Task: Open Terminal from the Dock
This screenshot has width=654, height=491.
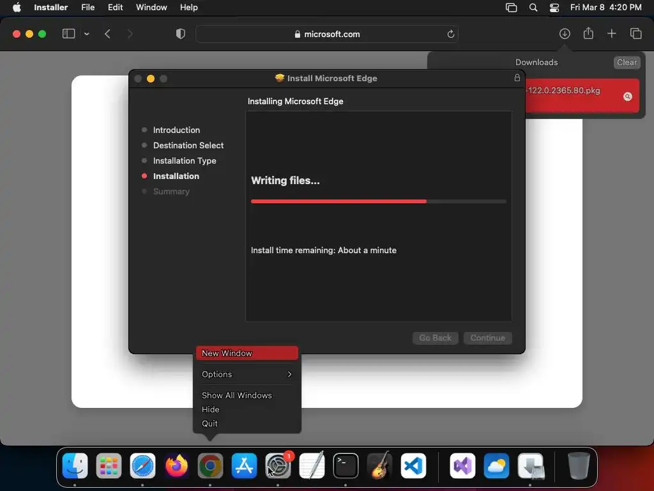Action: [x=346, y=465]
